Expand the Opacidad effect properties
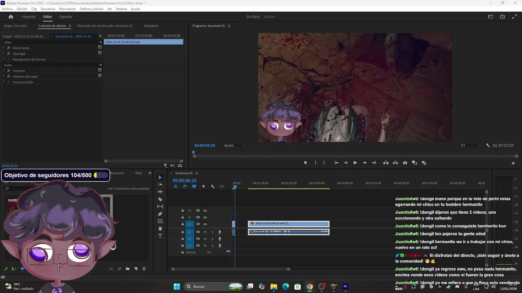Viewport: 522px width, 293px height. (4, 53)
